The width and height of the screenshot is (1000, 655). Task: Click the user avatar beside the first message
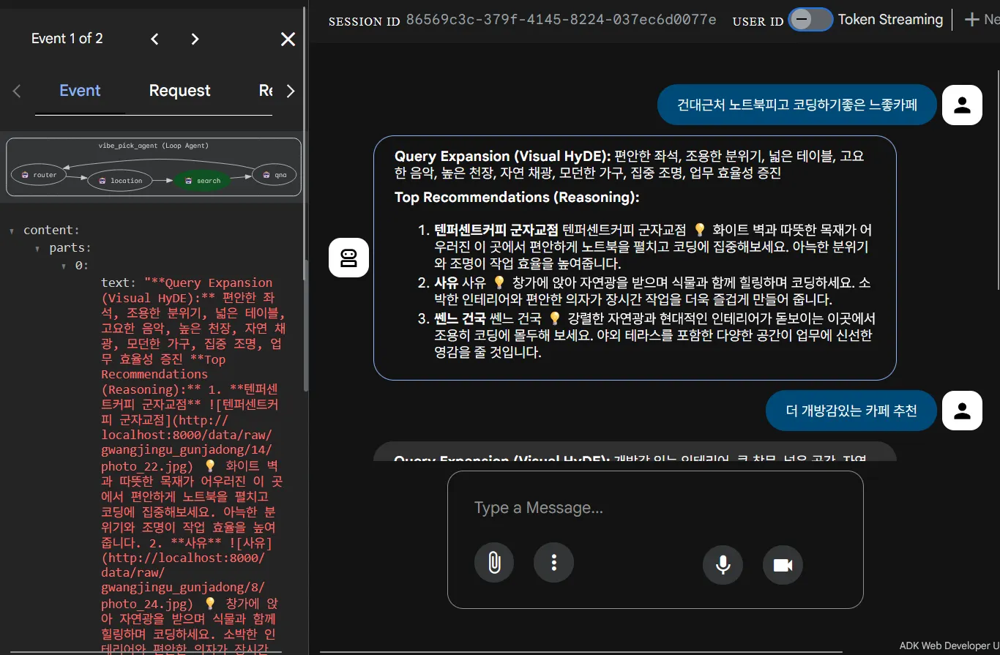tap(962, 105)
